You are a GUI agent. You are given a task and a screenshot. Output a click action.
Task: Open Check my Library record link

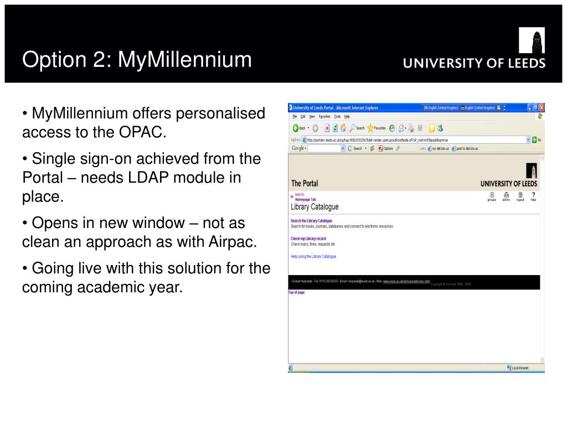(x=308, y=239)
